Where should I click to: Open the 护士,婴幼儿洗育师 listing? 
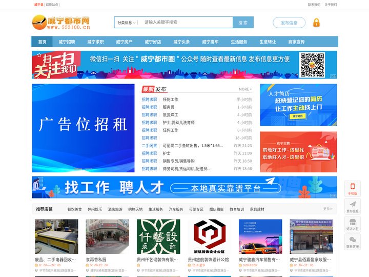[x=179, y=123]
